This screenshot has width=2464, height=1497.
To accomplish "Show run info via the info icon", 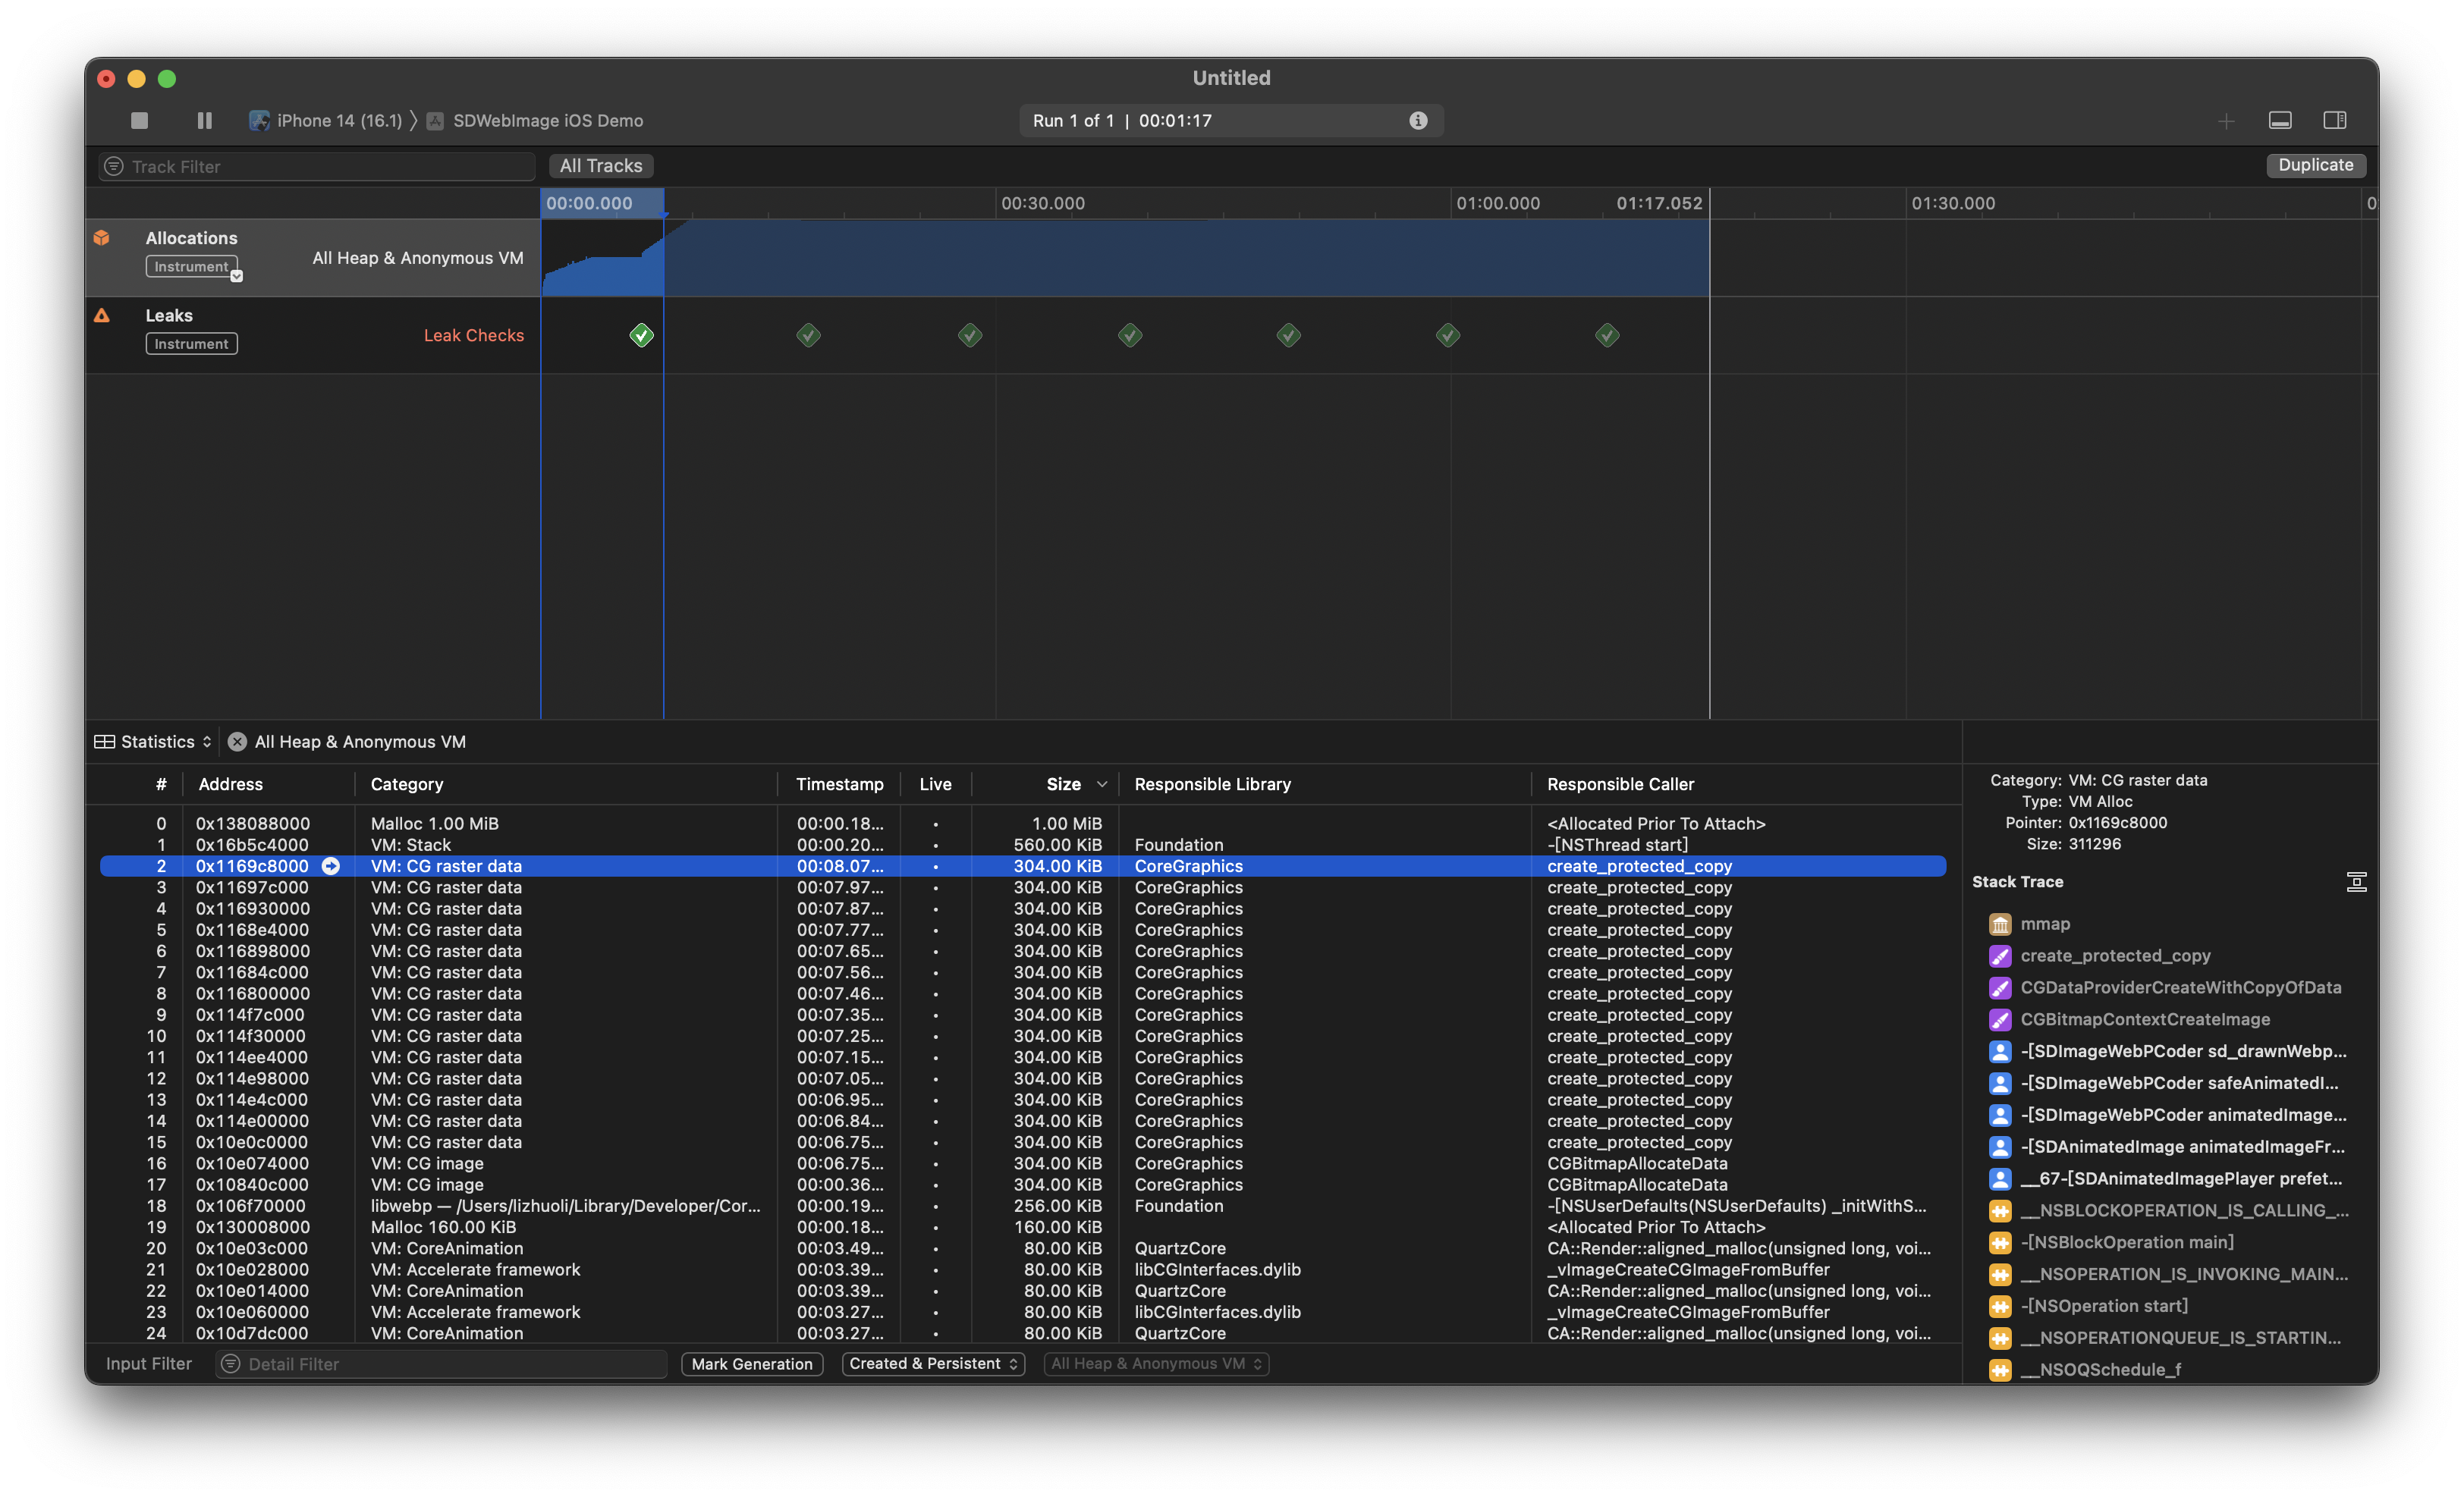I will 1418,120.
